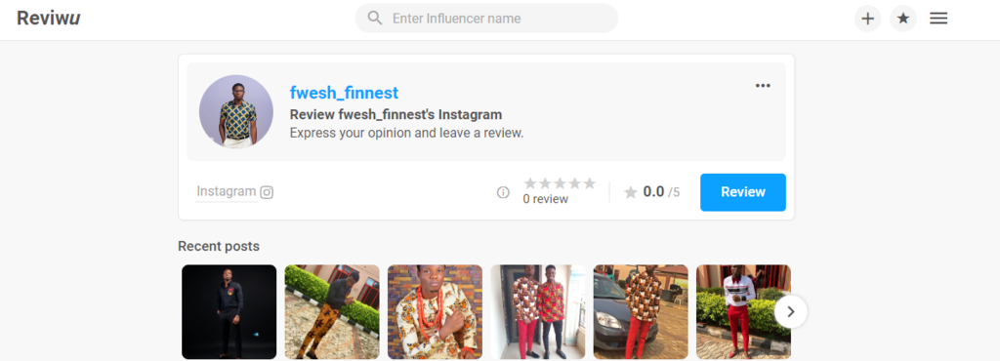Open the Instagram tab label
1000x361 pixels.
(x=226, y=191)
